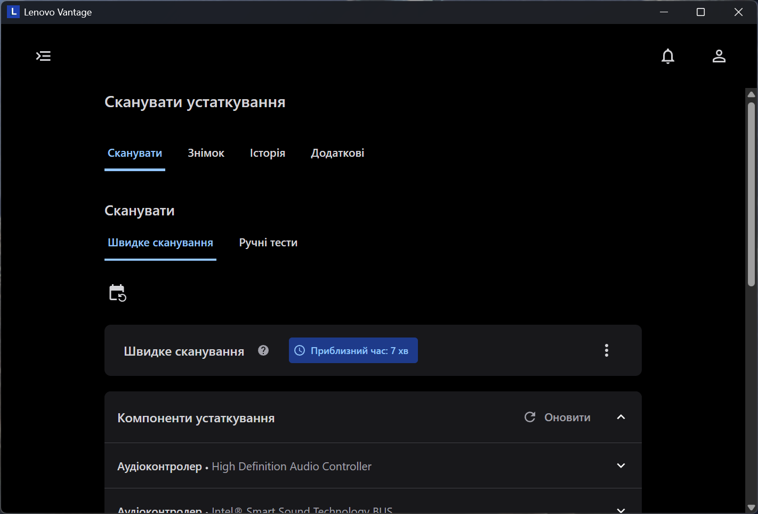Open the side navigation menu icon

[43, 56]
